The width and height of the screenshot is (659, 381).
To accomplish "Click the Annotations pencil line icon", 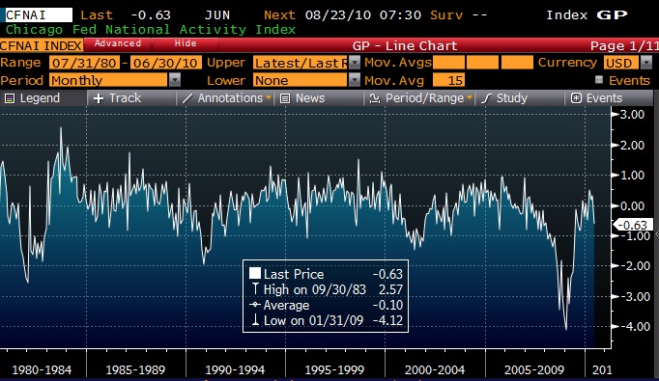I will (x=187, y=98).
